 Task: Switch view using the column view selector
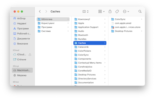(x=85, y=12)
